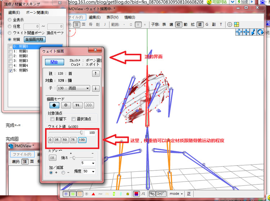This screenshot has width=270, height=201.
Task: Select face mode 面 in PMDView toolbar
Action: point(84,25)
